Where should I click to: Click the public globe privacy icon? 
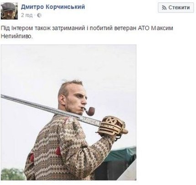point(39,16)
